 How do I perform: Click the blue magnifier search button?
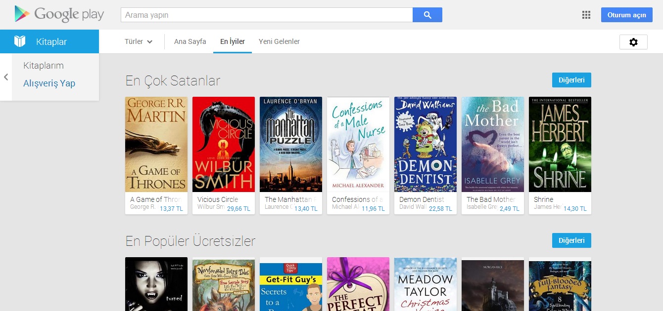pos(427,15)
